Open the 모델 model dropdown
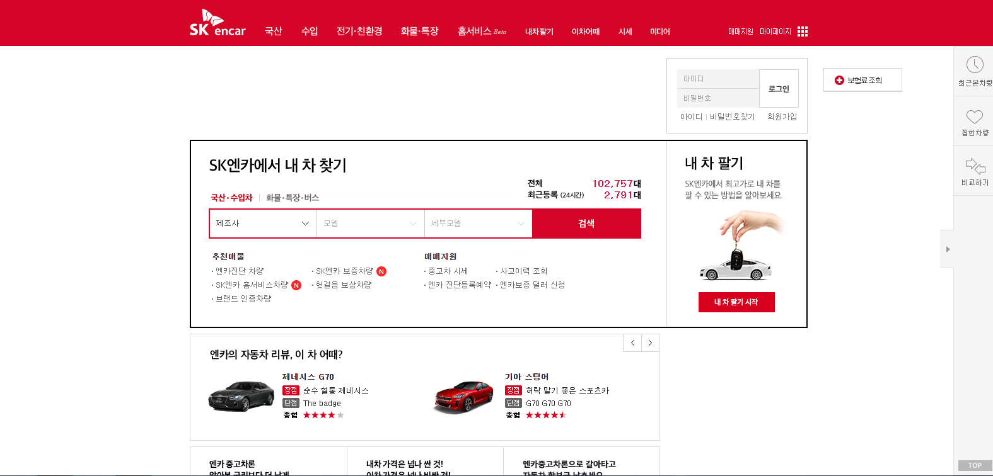The width and height of the screenshot is (993, 476). (371, 224)
